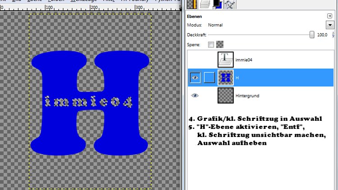This screenshot has height=190, width=338.
Task: Click the Deckkraft opacity slider handle
Action: click(x=312, y=35)
